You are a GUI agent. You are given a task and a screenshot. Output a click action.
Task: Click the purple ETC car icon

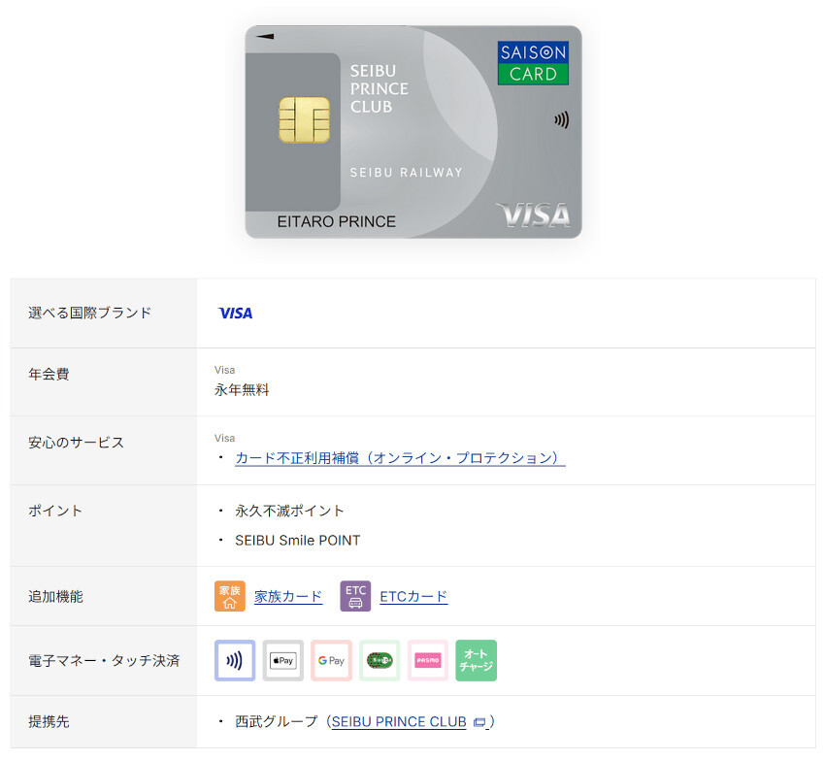point(355,596)
